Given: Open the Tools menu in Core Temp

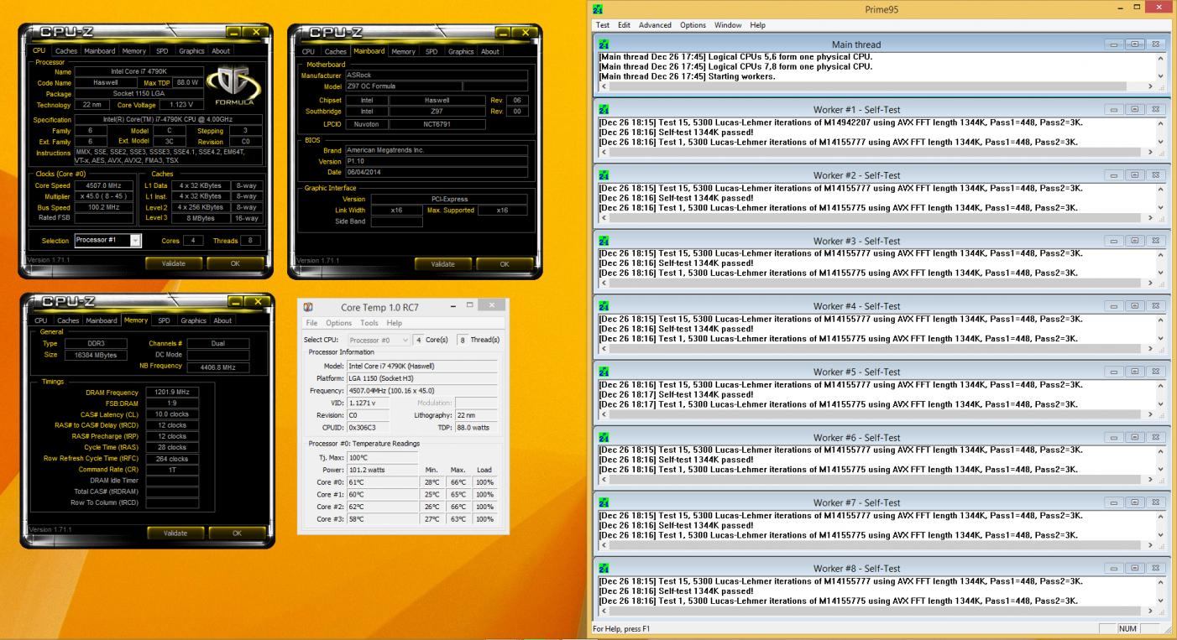Looking at the screenshot, I should coord(369,323).
